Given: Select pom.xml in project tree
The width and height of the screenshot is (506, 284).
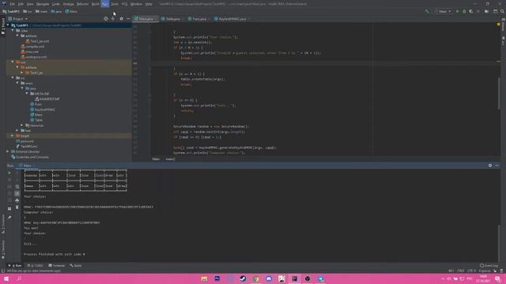Looking at the screenshot, I should 25,141.
